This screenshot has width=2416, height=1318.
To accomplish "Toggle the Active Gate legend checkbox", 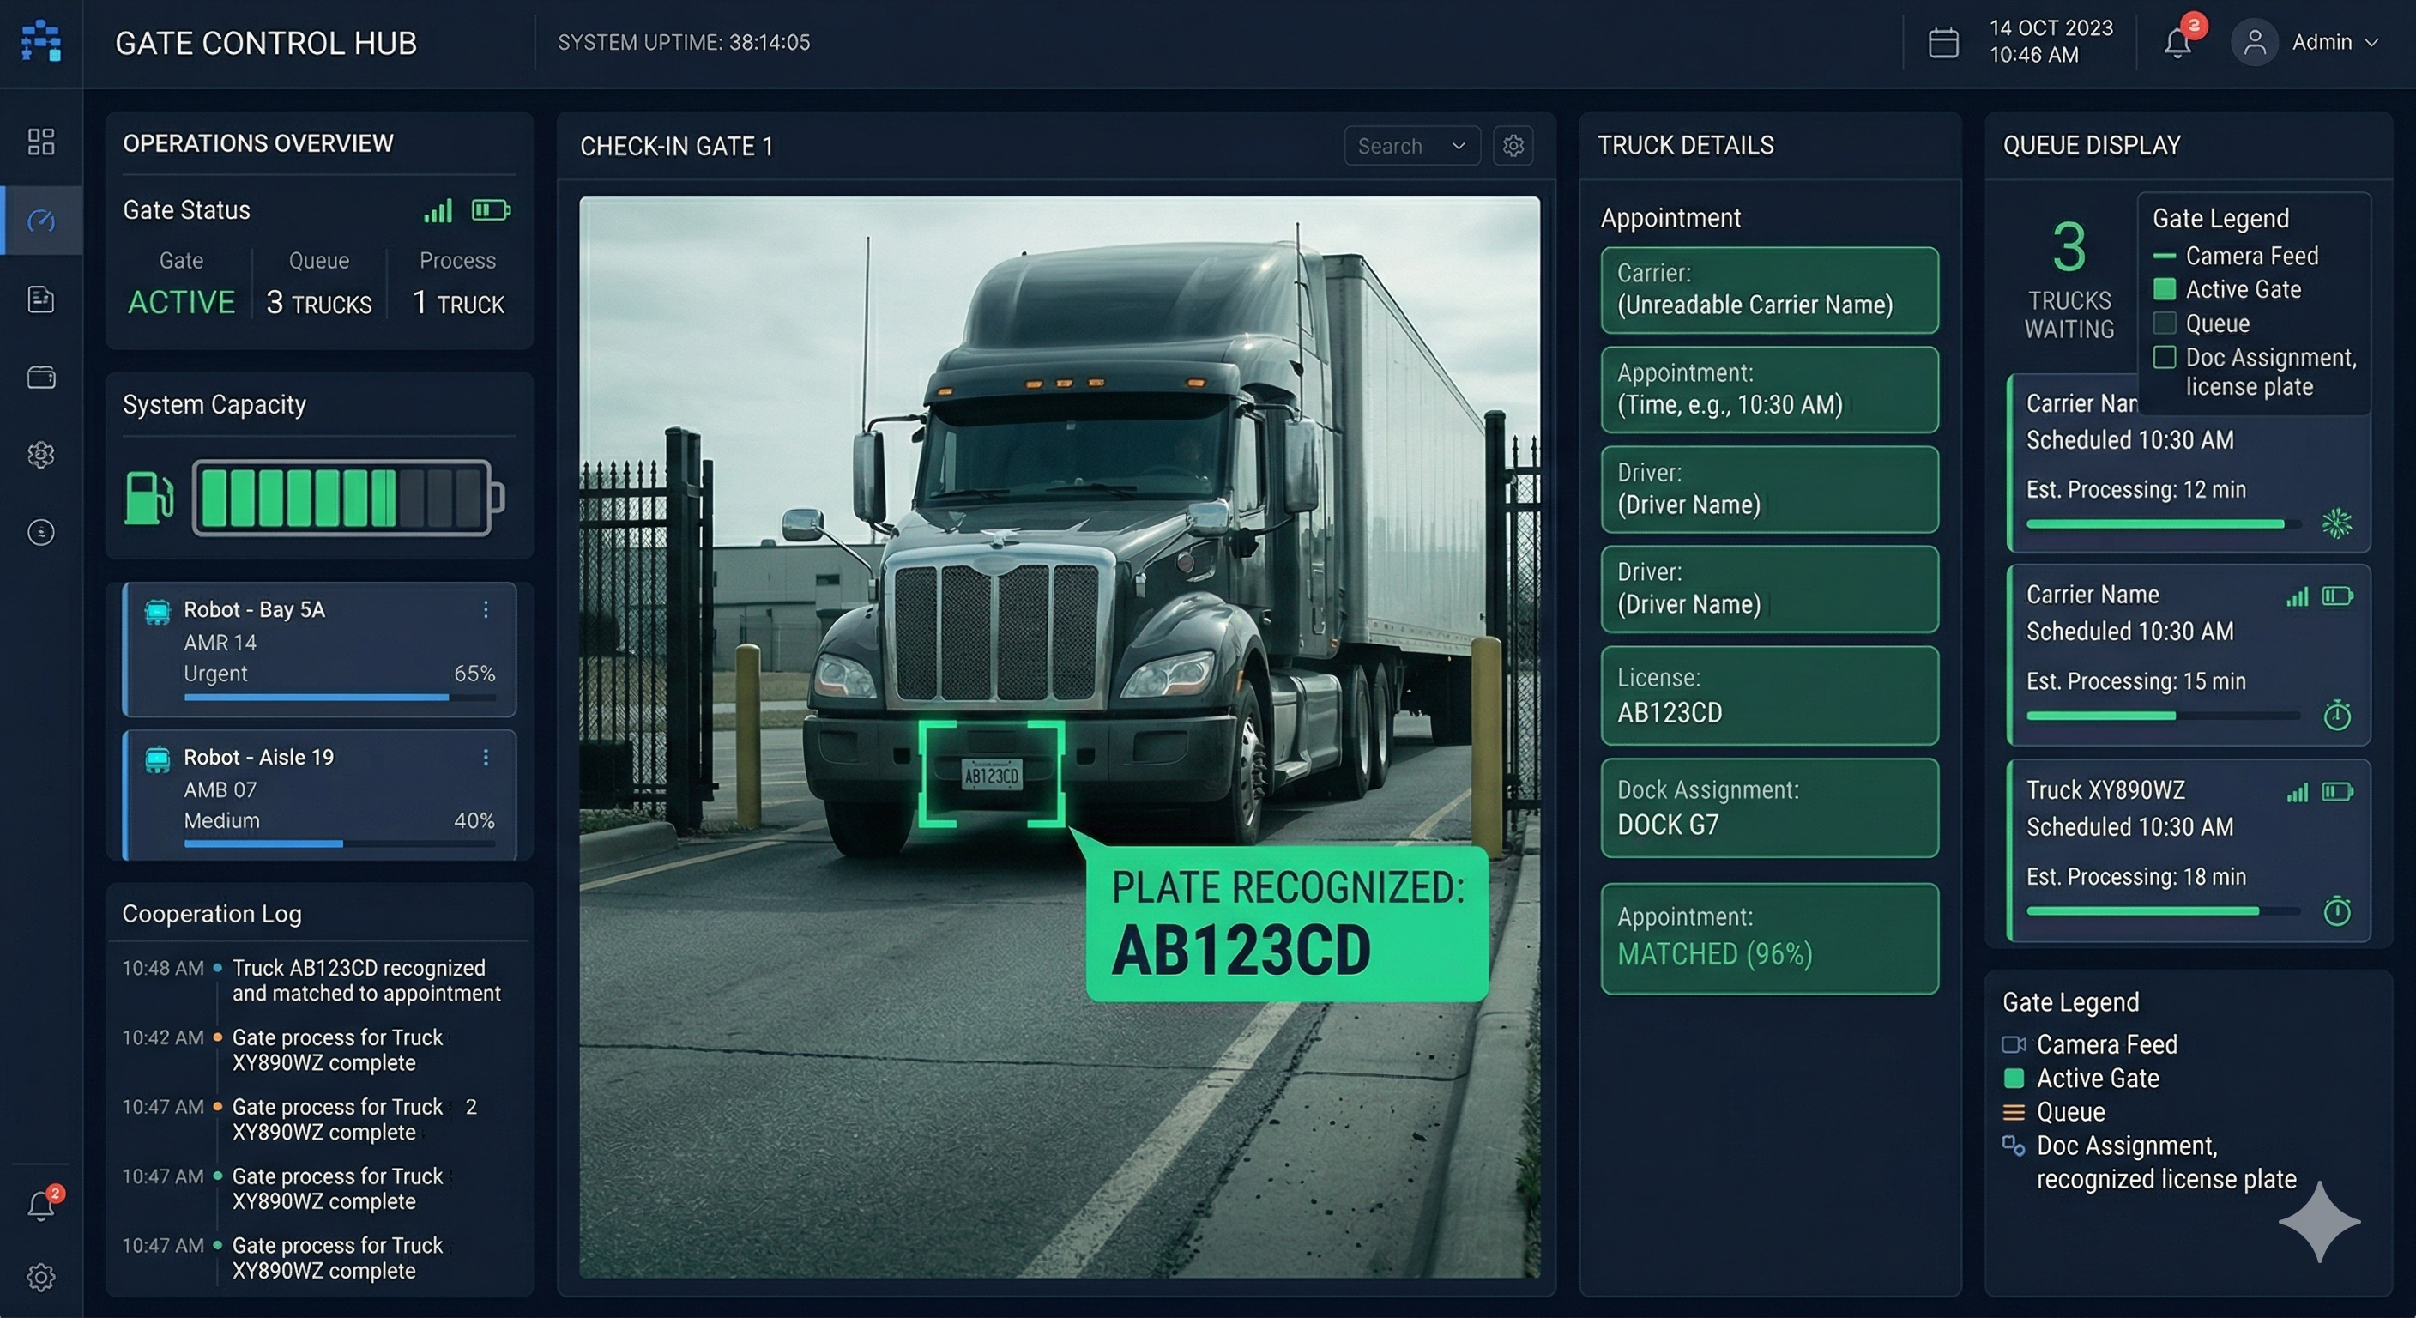I will (2164, 289).
